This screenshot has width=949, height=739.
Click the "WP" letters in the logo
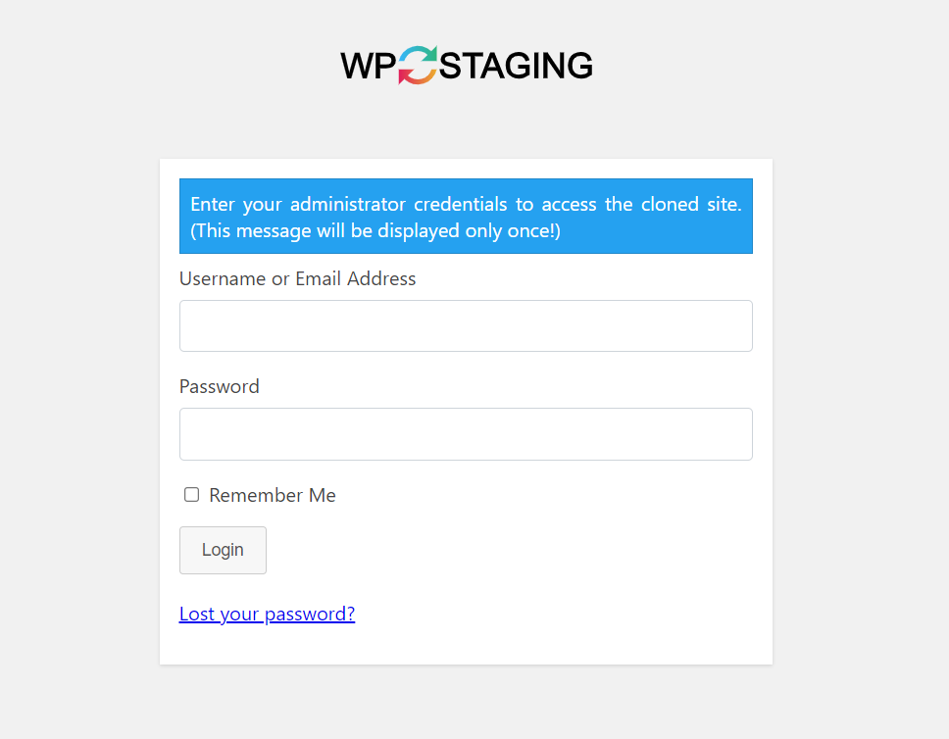[x=369, y=66]
